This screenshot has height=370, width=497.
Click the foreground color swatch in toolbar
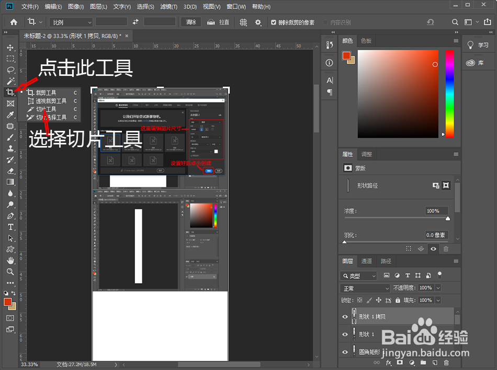point(8,301)
